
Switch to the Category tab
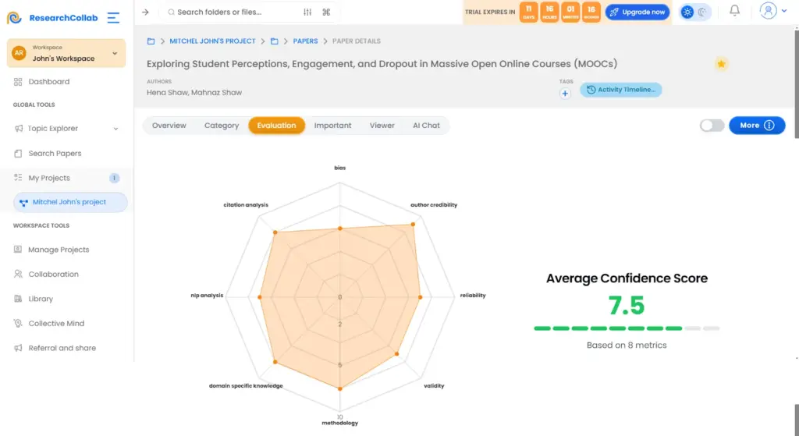222,126
